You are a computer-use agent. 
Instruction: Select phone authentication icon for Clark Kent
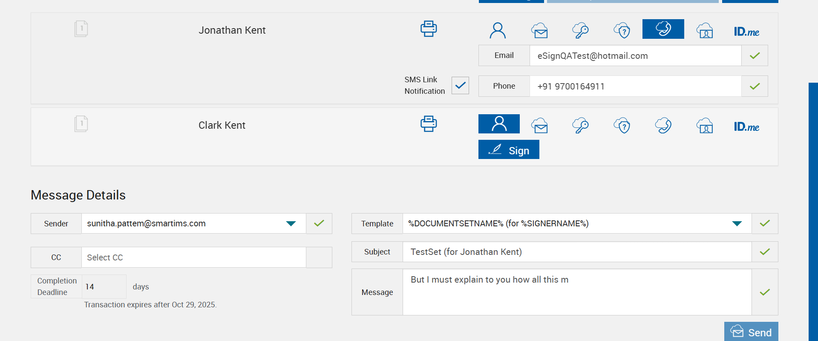pyautogui.click(x=663, y=126)
